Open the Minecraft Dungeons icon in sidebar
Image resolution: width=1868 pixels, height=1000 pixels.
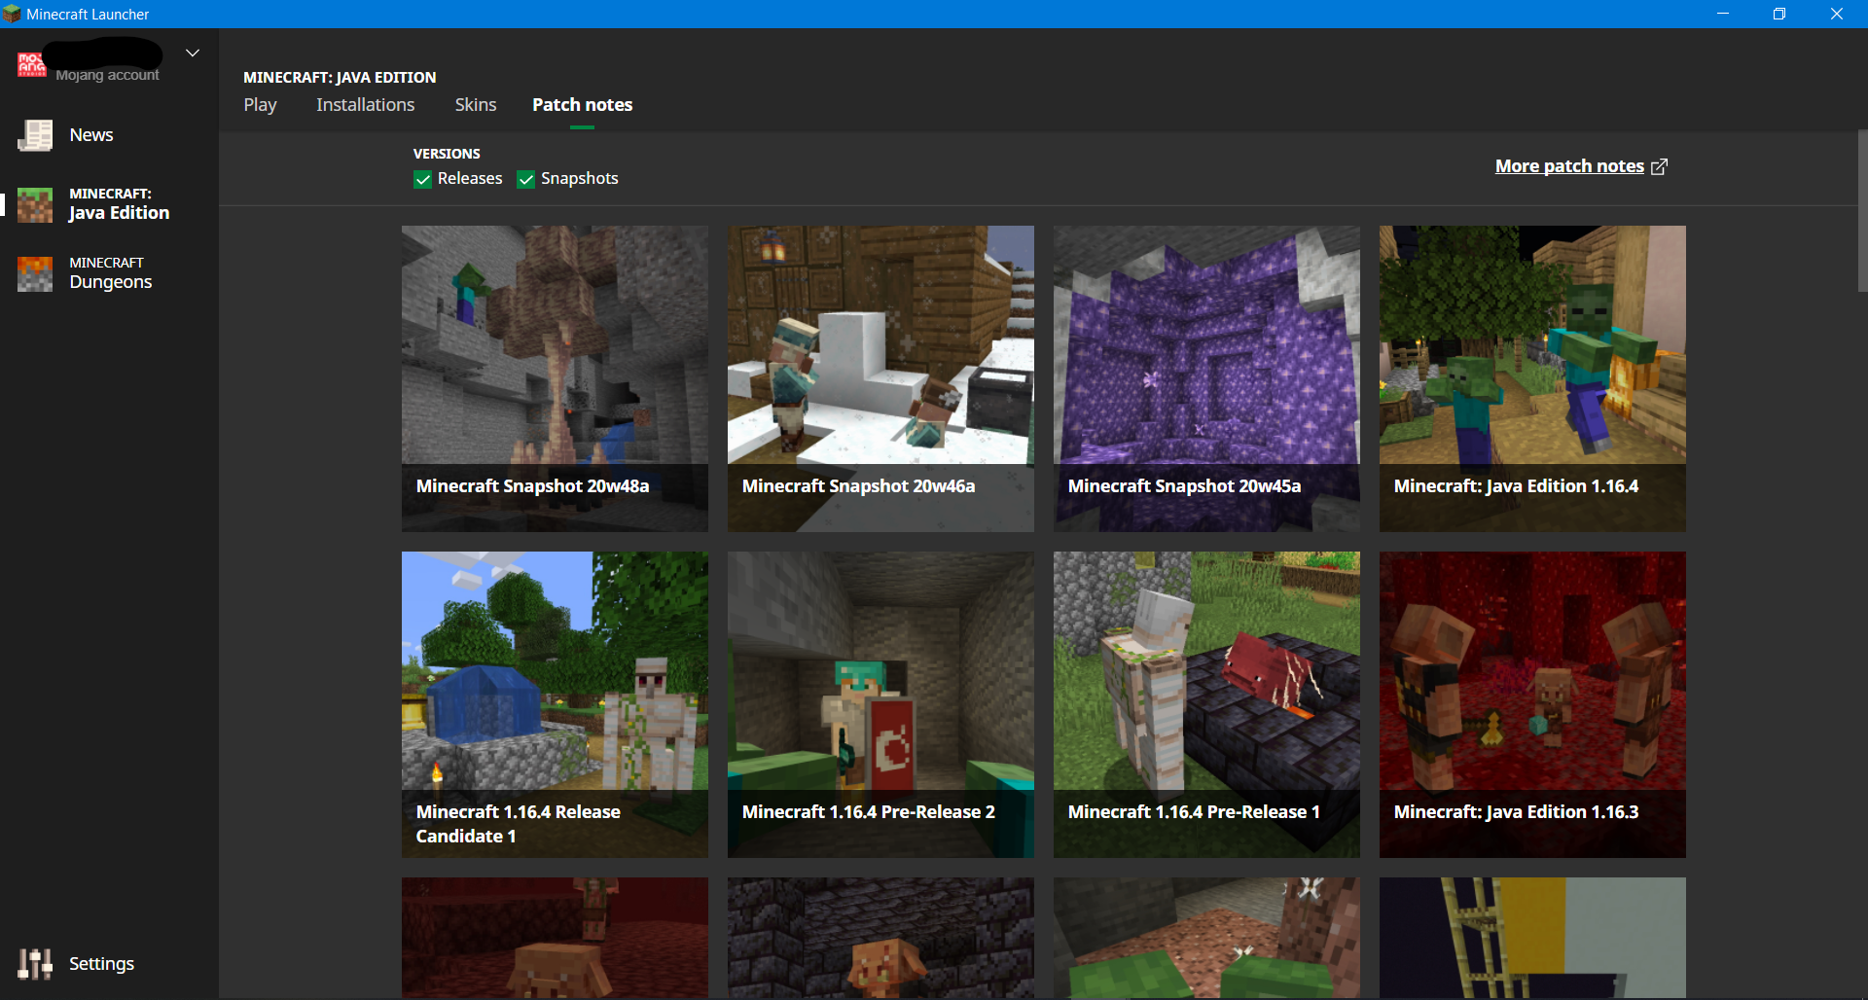(x=35, y=273)
